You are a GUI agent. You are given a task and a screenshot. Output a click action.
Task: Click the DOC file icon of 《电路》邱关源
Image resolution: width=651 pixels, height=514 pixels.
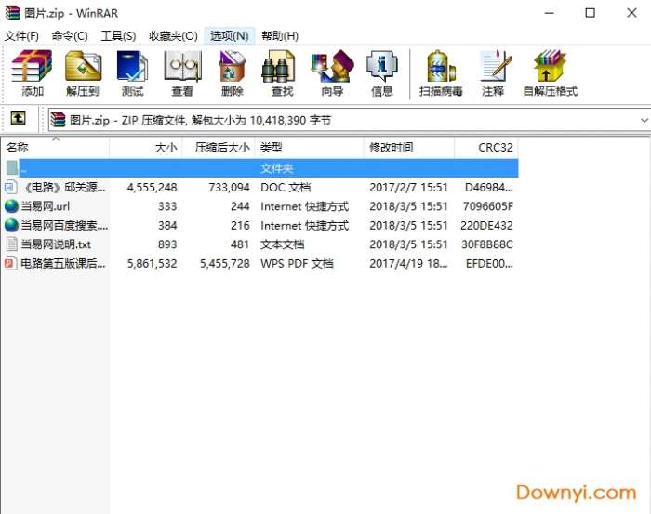11,187
